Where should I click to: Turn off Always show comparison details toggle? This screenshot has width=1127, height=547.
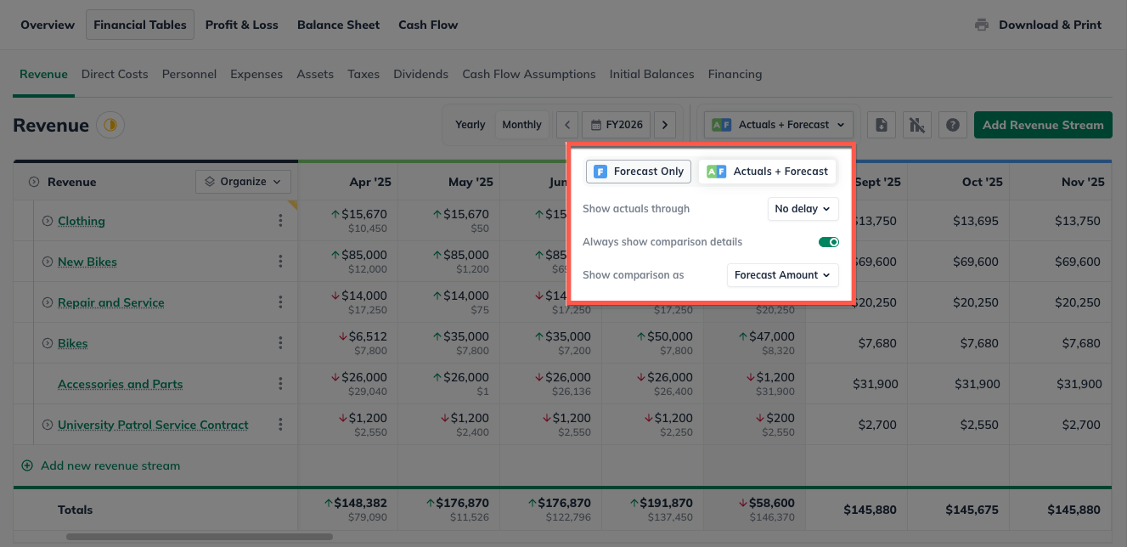click(x=828, y=242)
